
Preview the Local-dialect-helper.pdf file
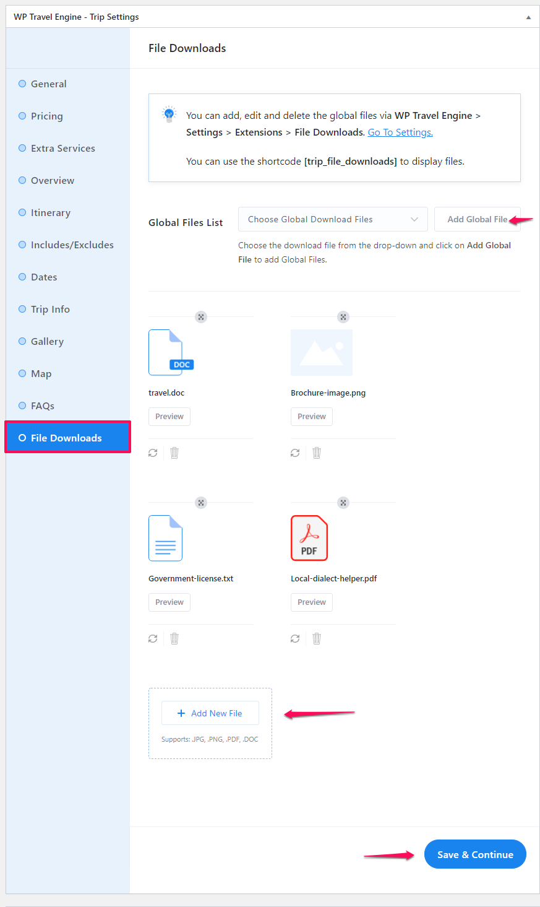point(312,602)
